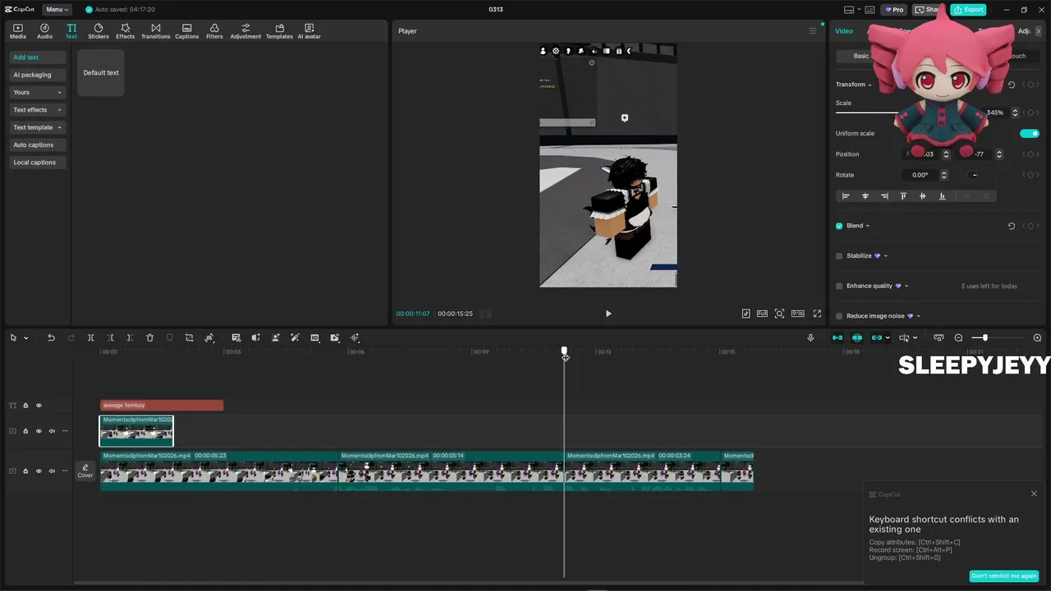The image size is (1051, 591).
Task: Click the microphone Record voiceover icon
Action: (810, 337)
